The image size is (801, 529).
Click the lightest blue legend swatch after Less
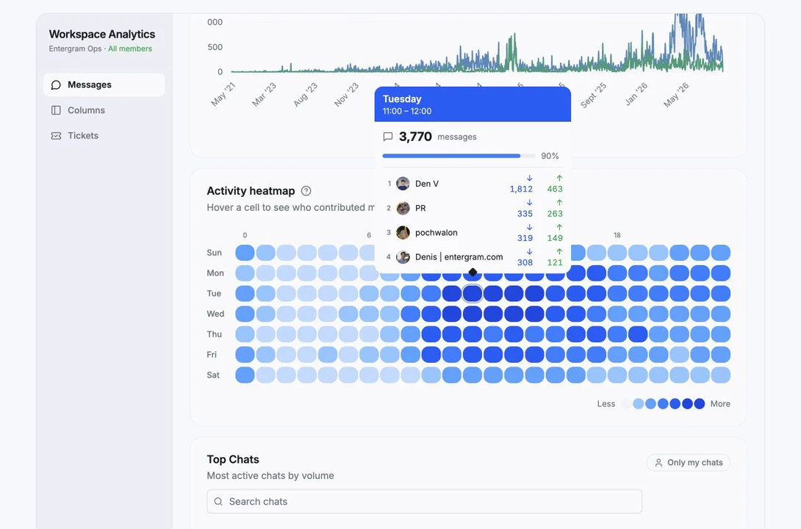point(638,404)
